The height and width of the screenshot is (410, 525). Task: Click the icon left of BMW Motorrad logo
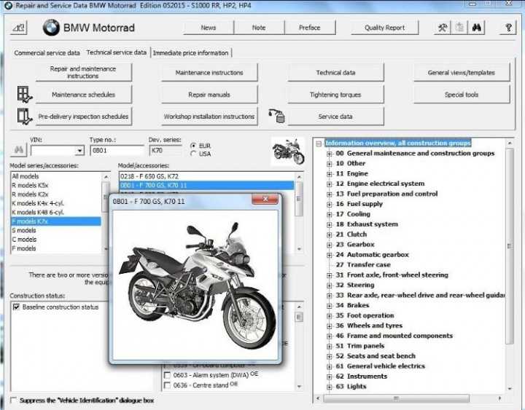(19, 28)
